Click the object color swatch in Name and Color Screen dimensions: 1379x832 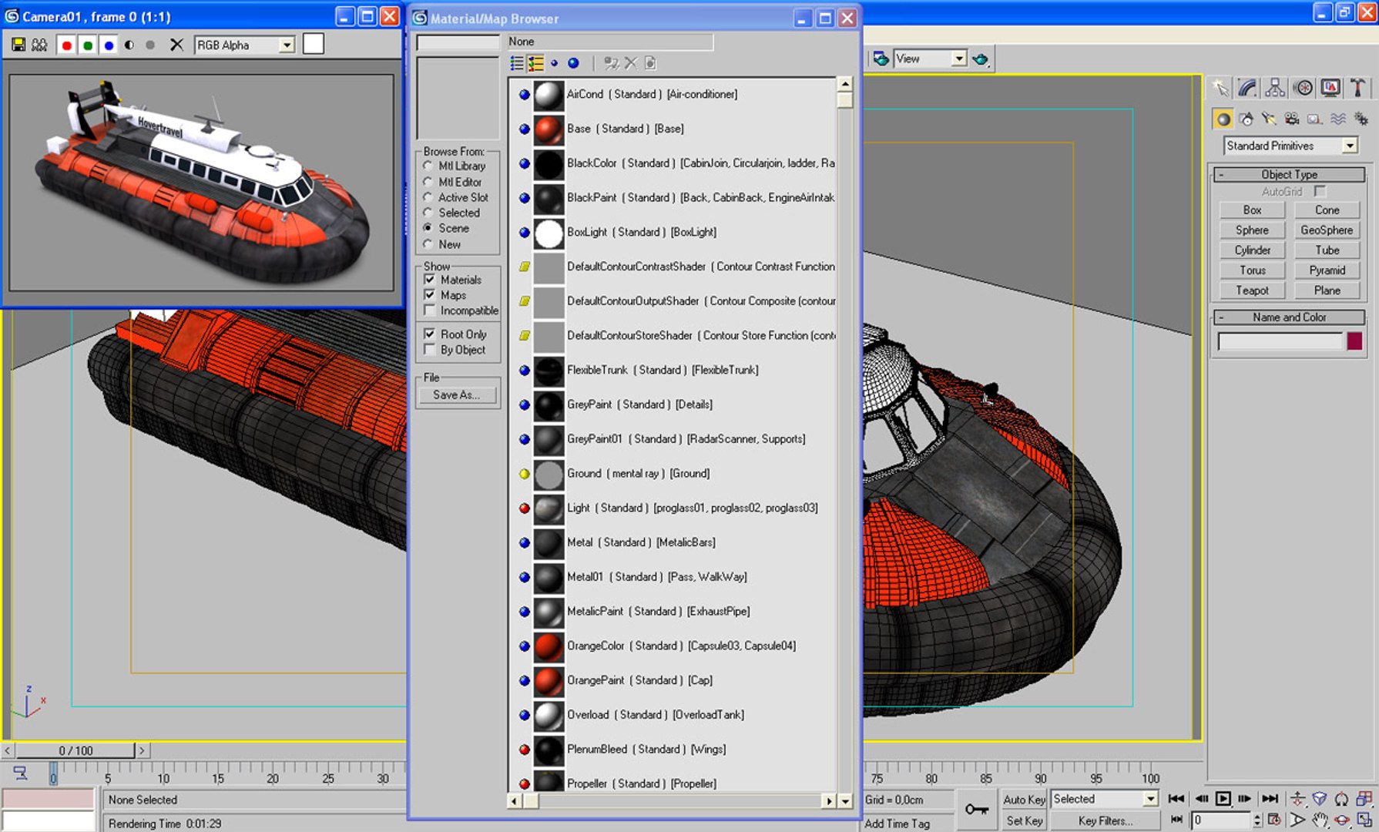pyautogui.click(x=1354, y=341)
